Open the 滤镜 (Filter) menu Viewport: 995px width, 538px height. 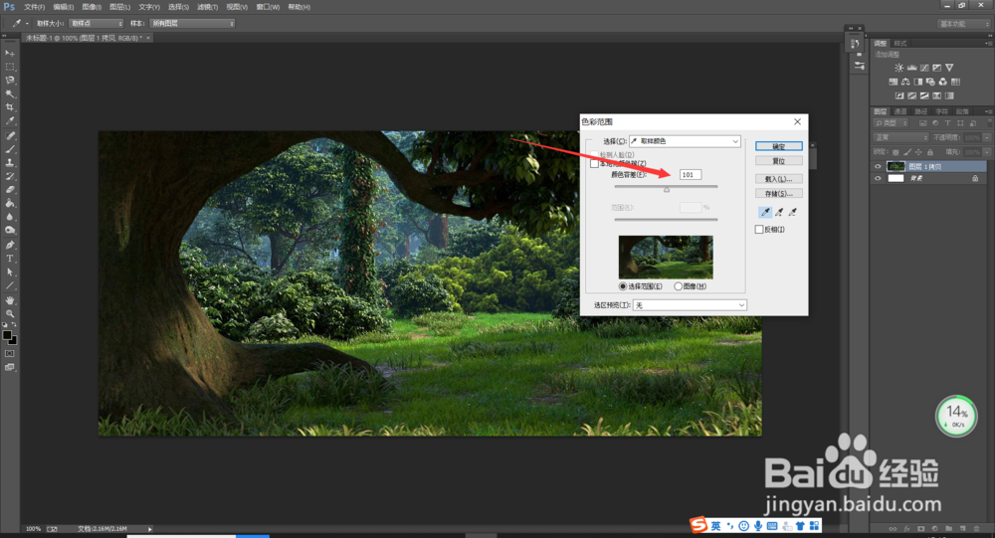click(x=207, y=7)
